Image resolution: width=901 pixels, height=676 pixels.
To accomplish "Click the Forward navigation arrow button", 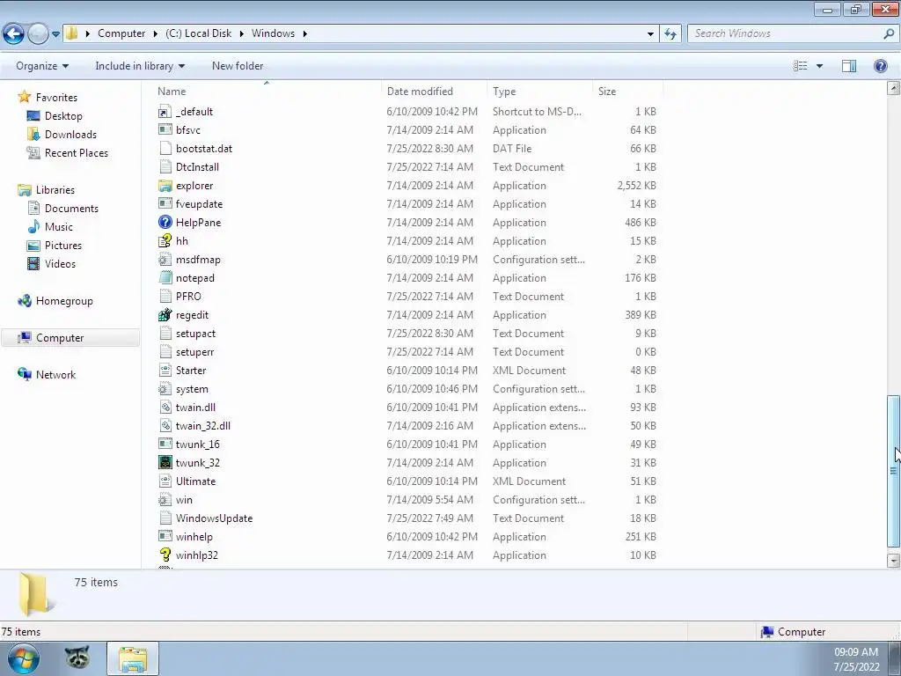I will click(x=38, y=34).
